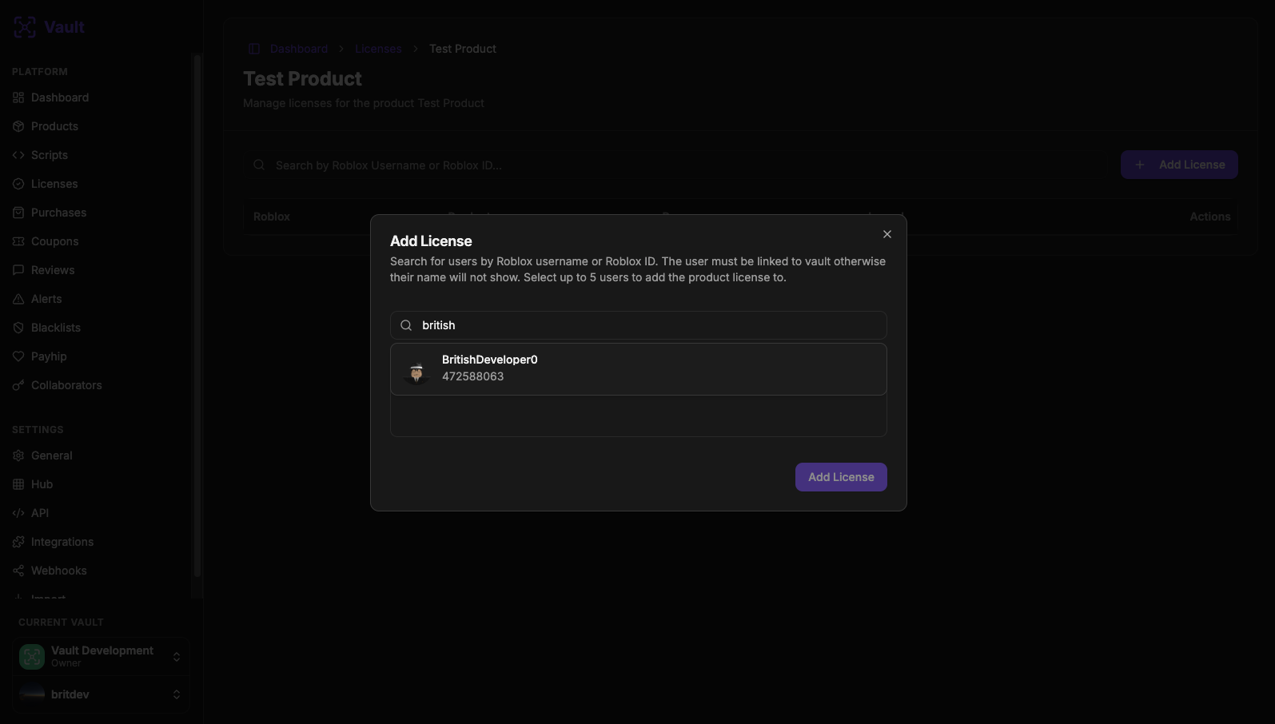Close the Add License dialog
This screenshot has height=724, width=1275.
pyautogui.click(x=887, y=234)
